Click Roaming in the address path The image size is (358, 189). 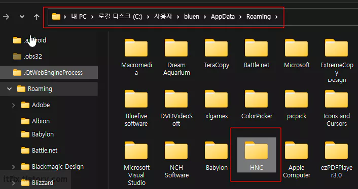(x=259, y=17)
